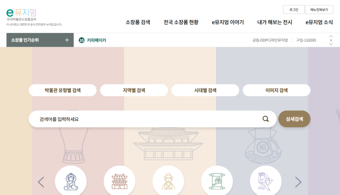Select 시대별 검색
340x195 pixels.
(x=205, y=90)
